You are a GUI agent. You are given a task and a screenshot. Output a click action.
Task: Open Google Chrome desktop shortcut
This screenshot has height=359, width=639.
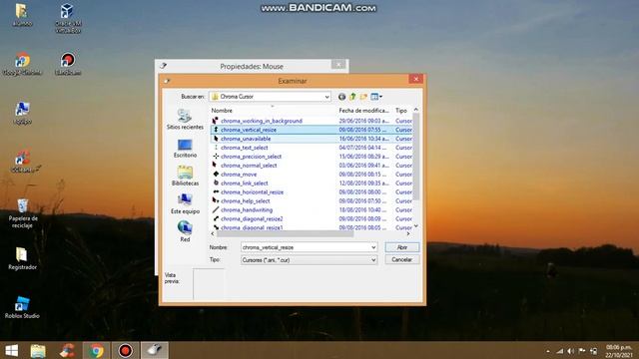coord(22,64)
